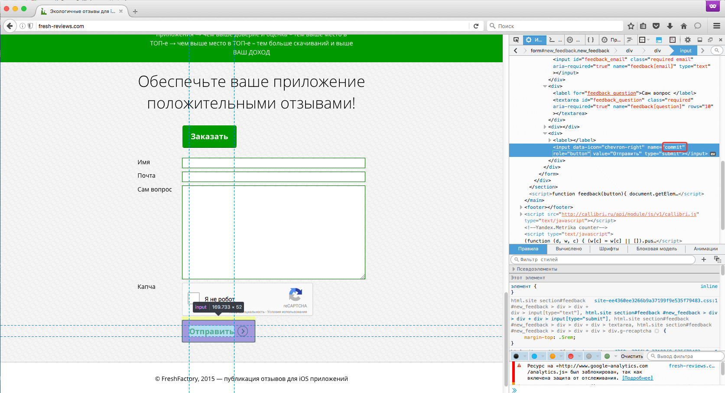Toggle the blue CSS console filter

[x=534, y=356]
